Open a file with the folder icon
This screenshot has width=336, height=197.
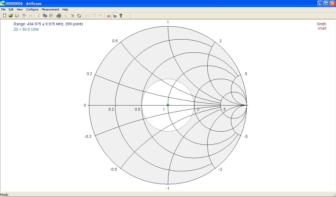click(x=11, y=16)
